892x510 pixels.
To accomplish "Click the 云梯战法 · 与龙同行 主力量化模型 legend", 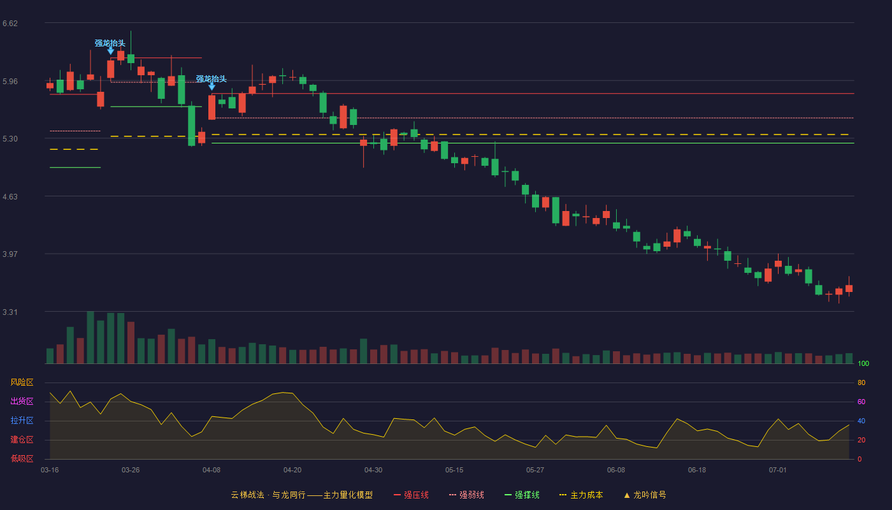I will pyautogui.click(x=301, y=495).
